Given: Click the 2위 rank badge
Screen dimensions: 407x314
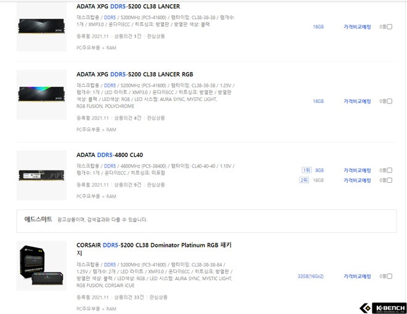Looking at the screenshot, I should 304,180.
